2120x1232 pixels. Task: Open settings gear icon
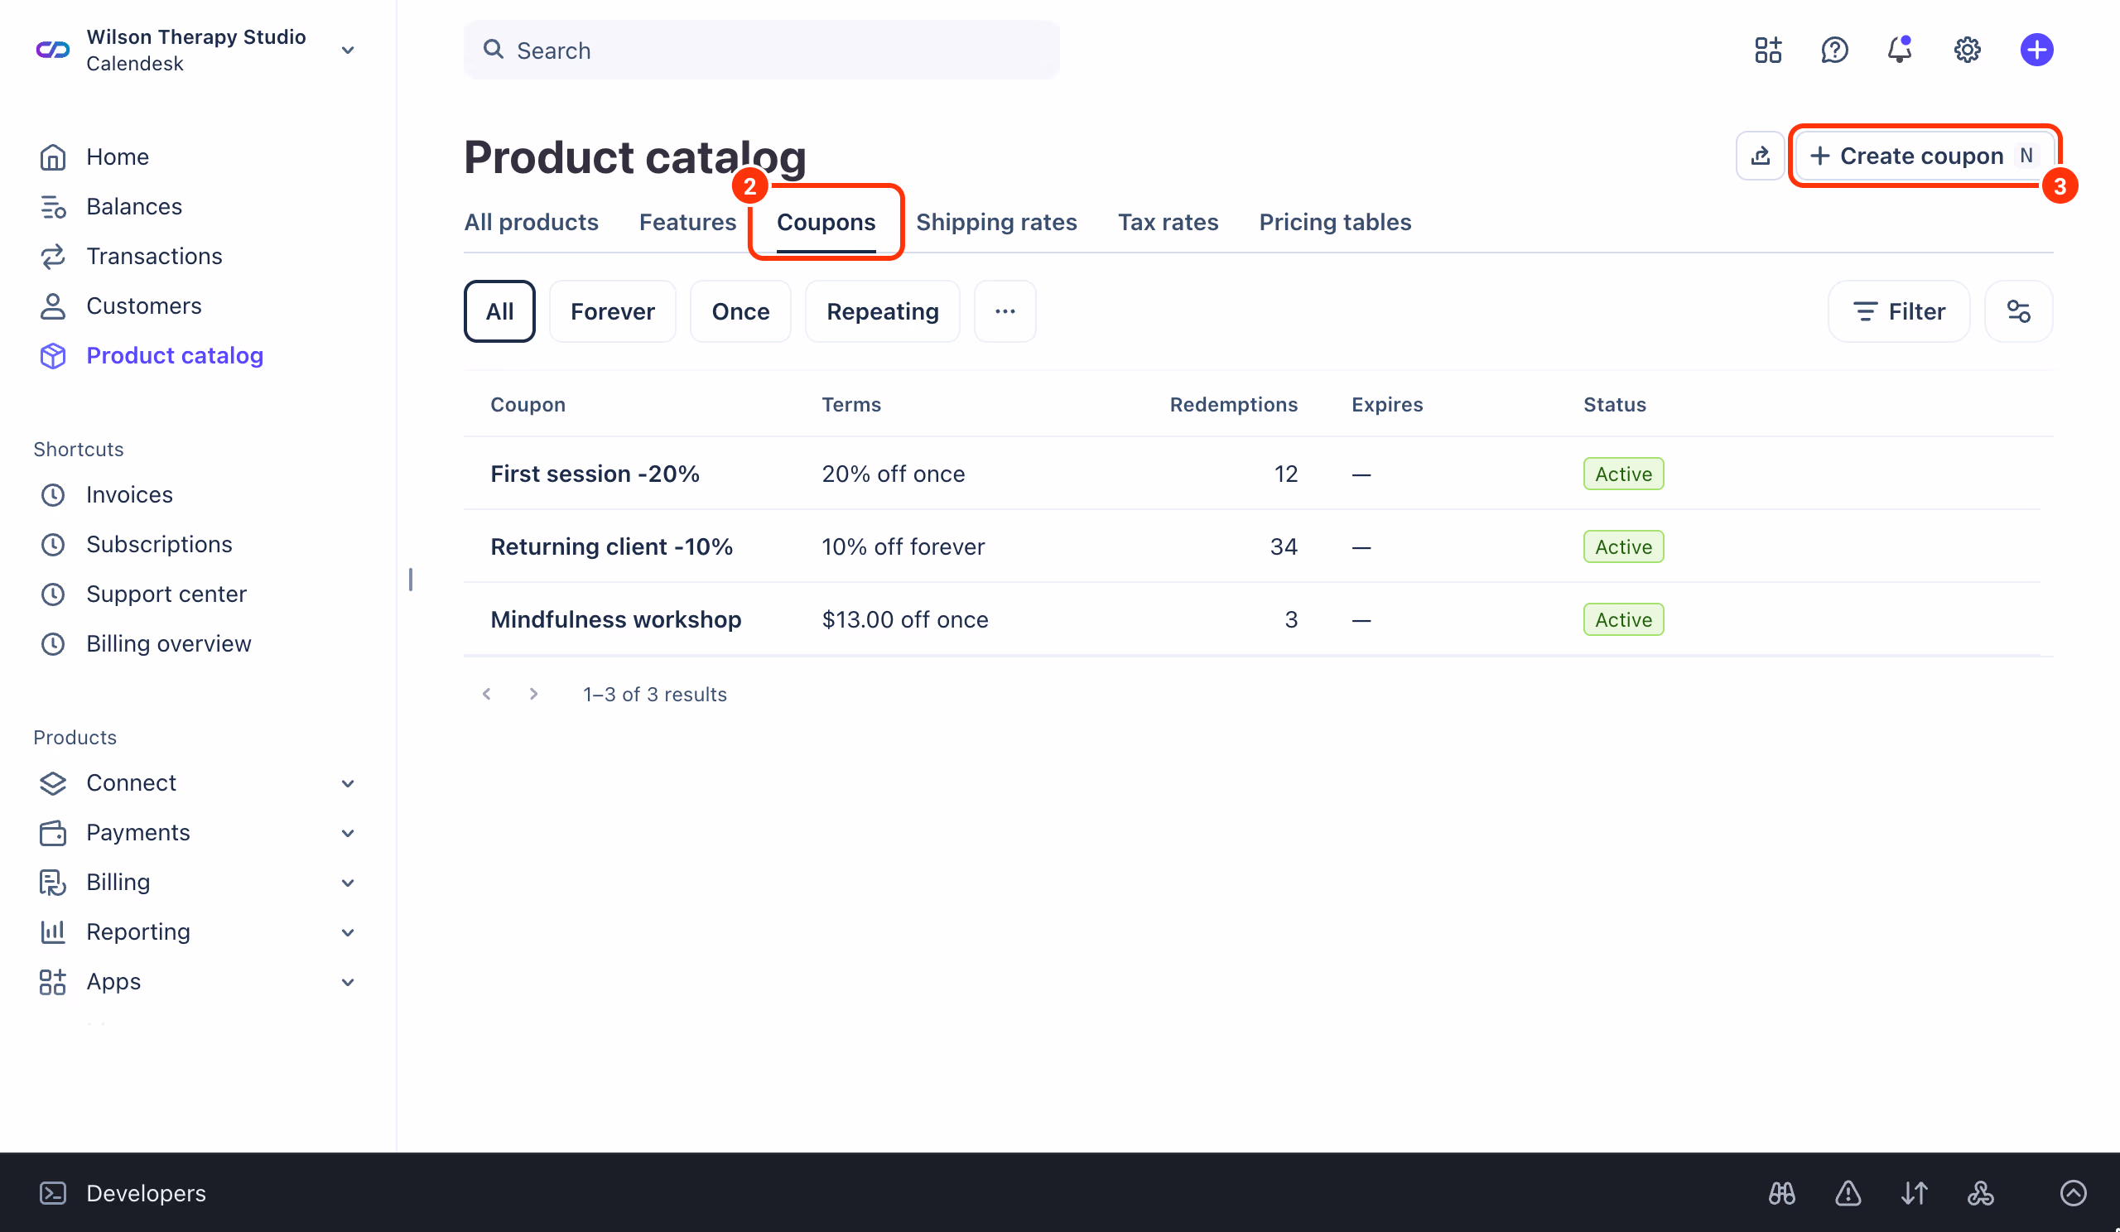pyautogui.click(x=1967, y=51)
